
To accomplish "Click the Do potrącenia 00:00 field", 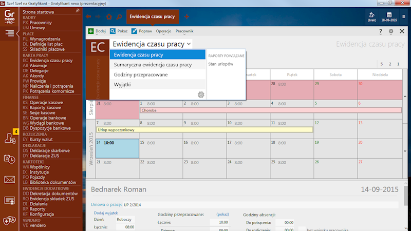I will (x=285, y=222).
